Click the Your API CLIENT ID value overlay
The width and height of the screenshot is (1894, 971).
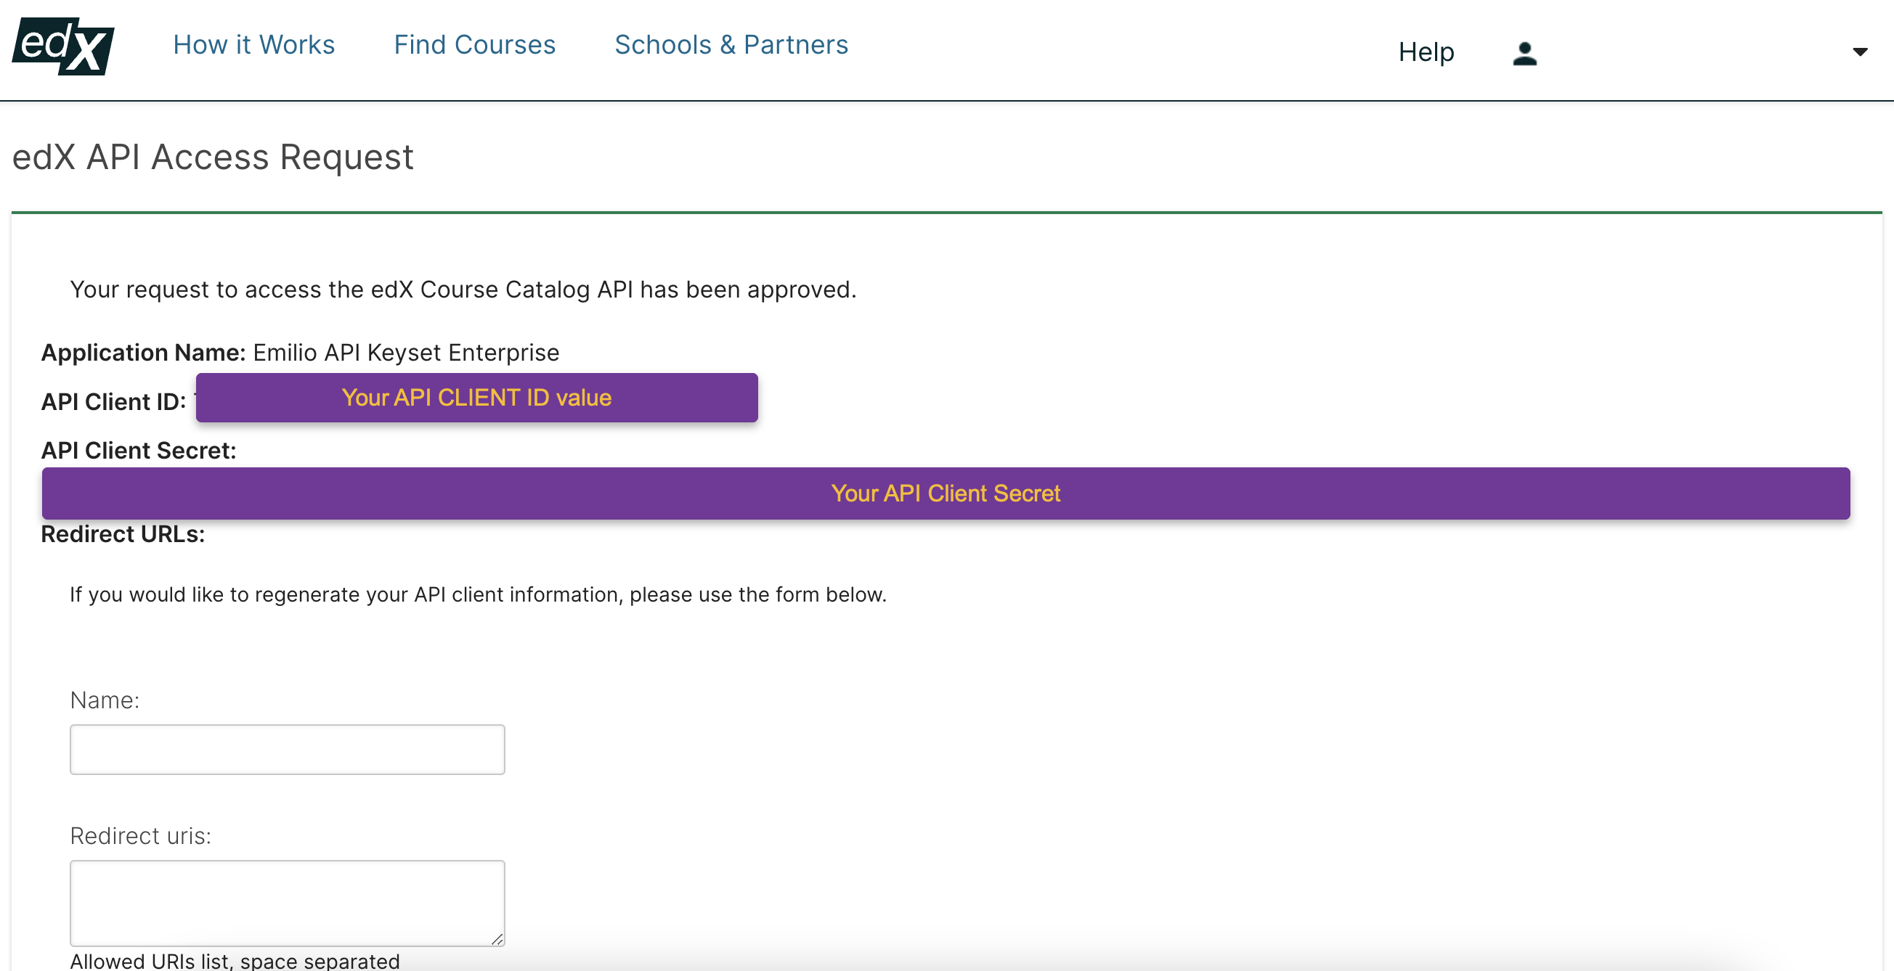coord(476,398)
